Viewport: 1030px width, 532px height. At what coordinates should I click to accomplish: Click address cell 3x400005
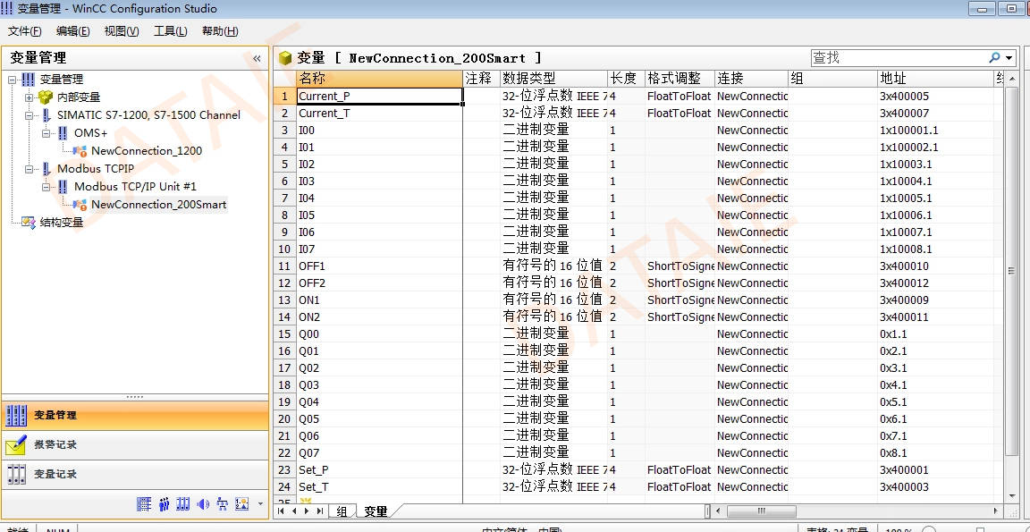[x=936, y=96]
